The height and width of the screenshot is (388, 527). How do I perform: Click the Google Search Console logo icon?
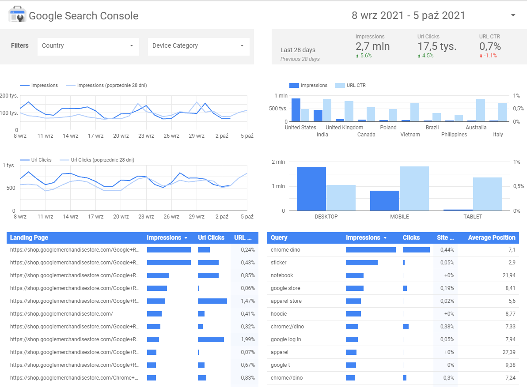[17, 15]
